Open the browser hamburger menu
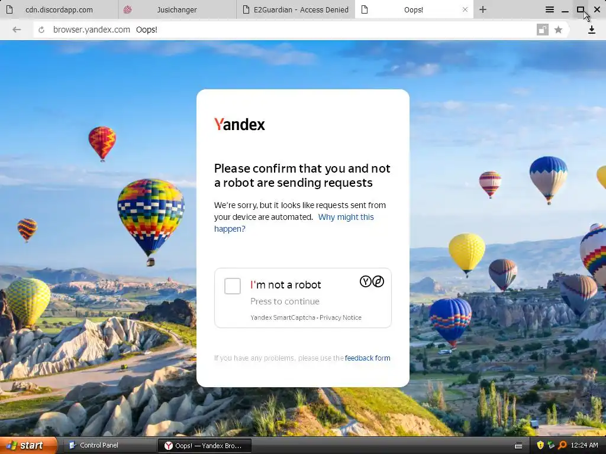The image size is (606, 454). point(550,9)
